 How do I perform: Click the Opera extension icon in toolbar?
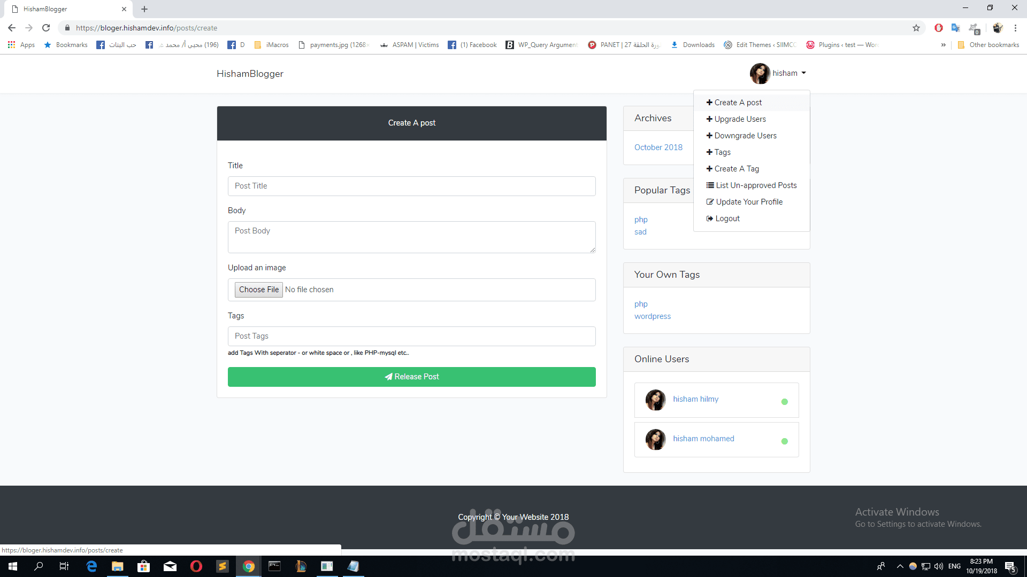coord(939,28)
